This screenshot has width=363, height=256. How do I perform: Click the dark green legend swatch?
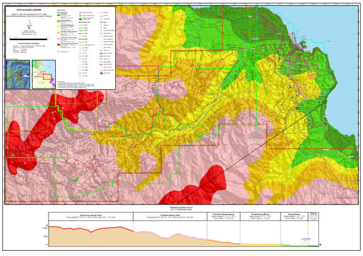click(x=59, y=15)
